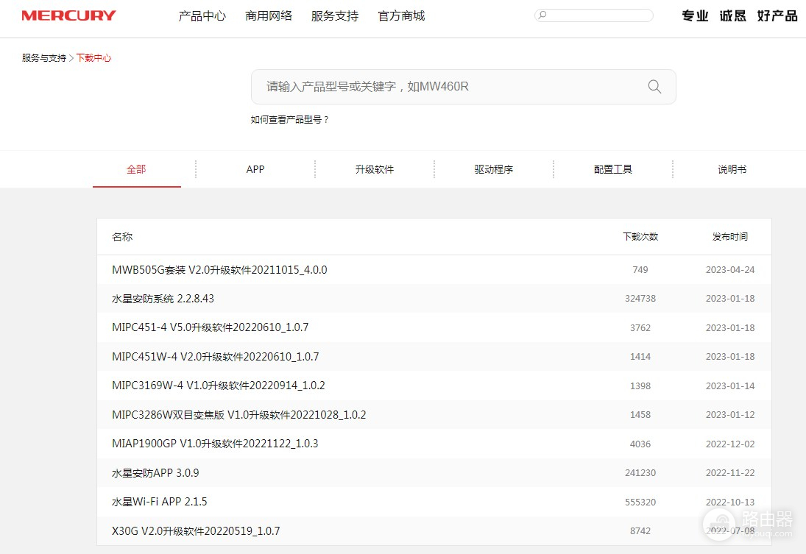Select the 全部 tab

point(136,169)
